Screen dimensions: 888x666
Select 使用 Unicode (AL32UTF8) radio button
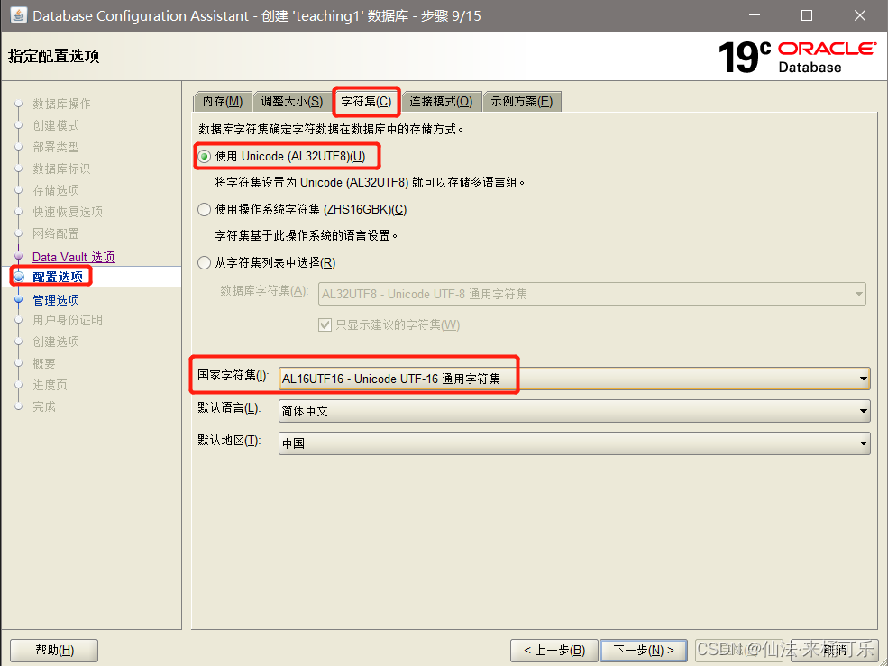pos(205,156)
